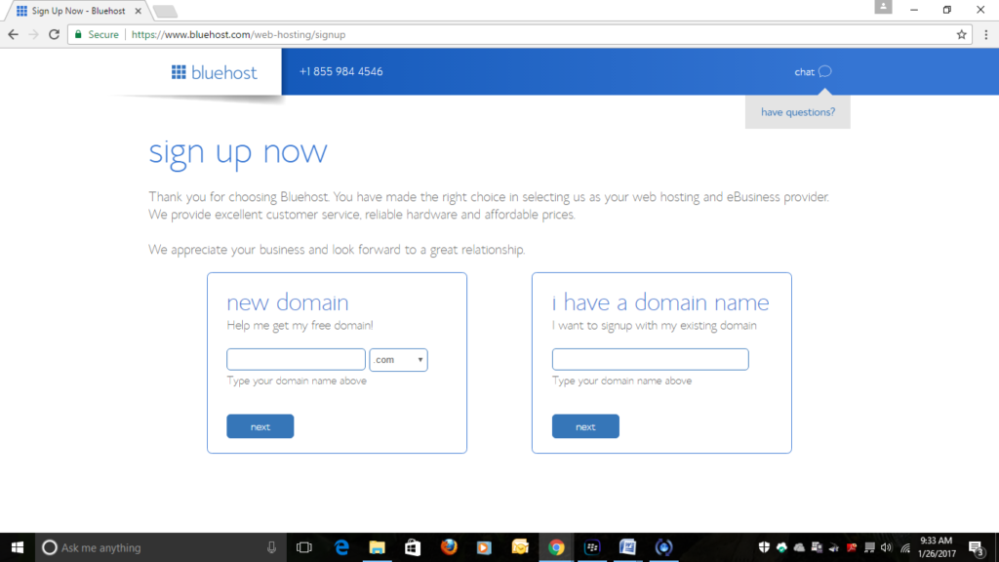Open Microsoft Edge from the taskbar

point(341,547)
